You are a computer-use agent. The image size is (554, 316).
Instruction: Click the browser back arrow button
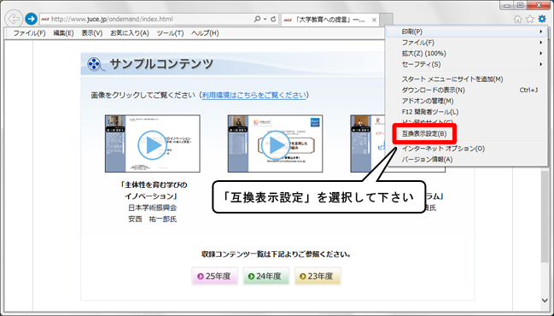14,19
